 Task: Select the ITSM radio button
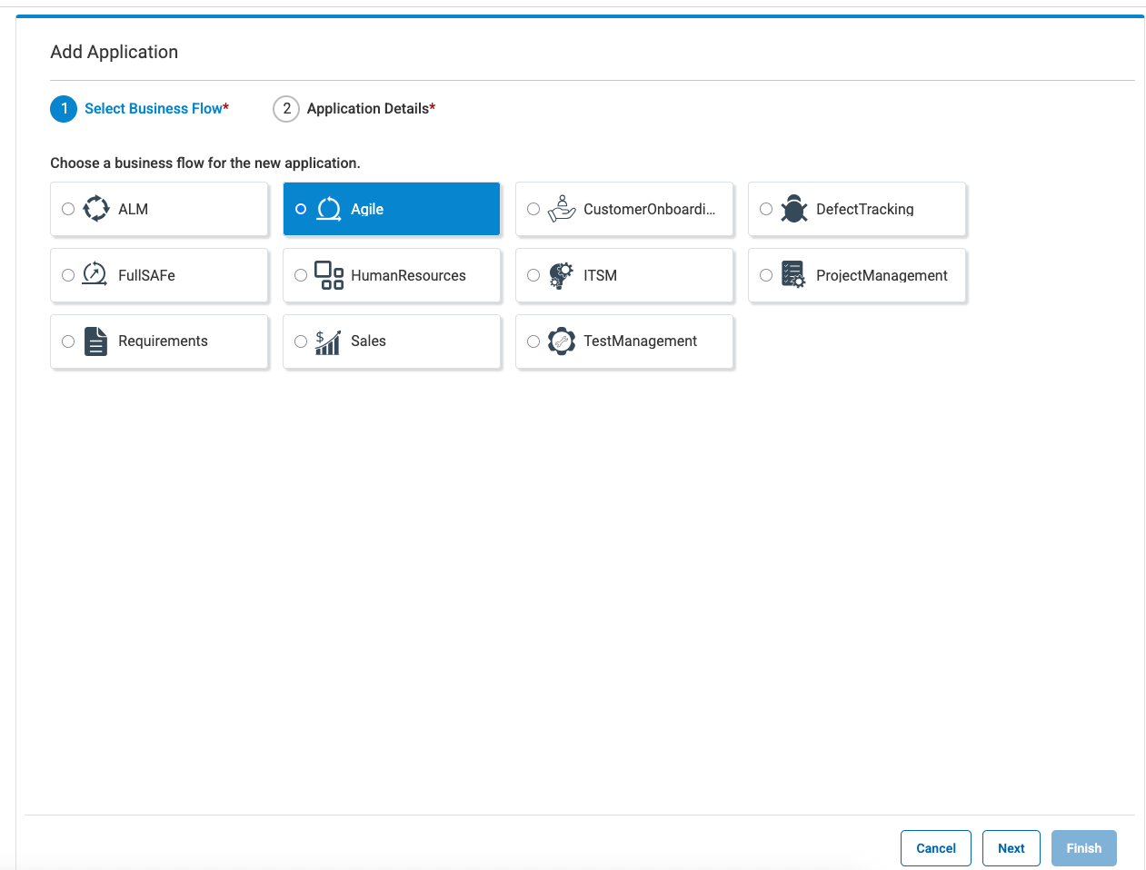533,275
